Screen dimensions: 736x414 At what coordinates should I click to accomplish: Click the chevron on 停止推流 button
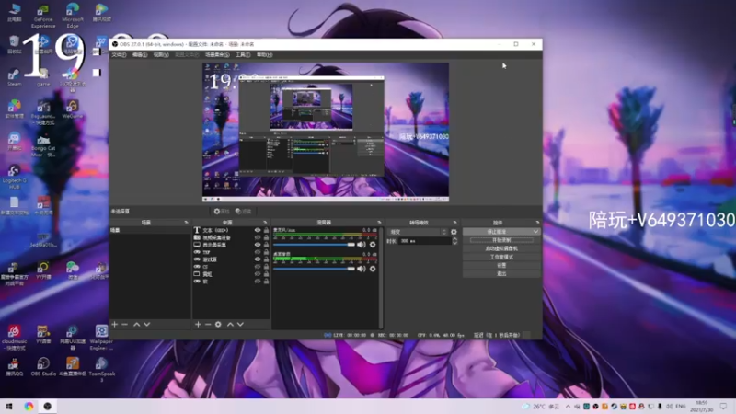(x=535, y=232)
